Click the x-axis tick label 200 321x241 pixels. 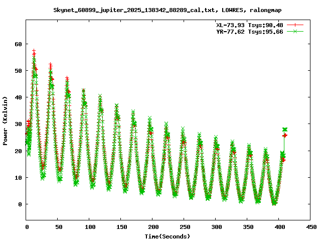click(153, 227)
